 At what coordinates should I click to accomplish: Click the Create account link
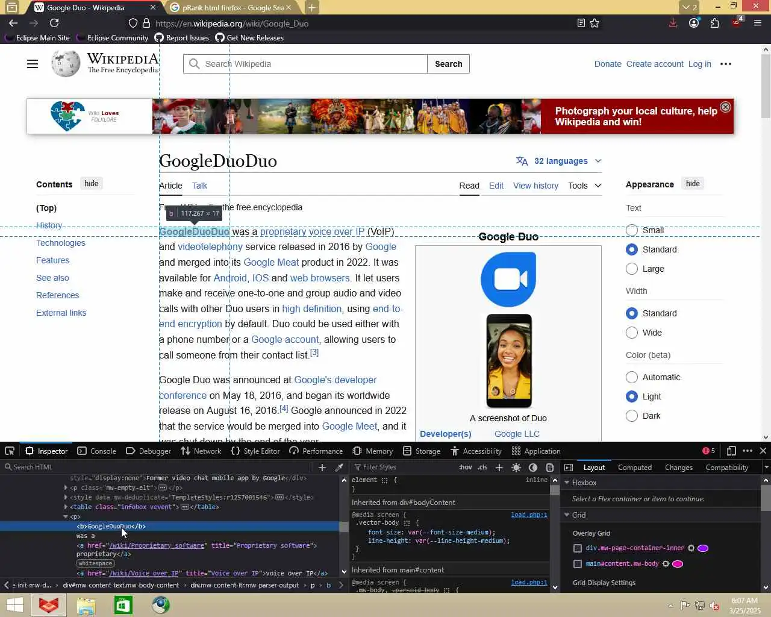coord(655,64)
